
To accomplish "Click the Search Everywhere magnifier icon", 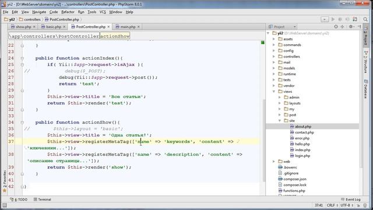I will (x=365, y=19).
